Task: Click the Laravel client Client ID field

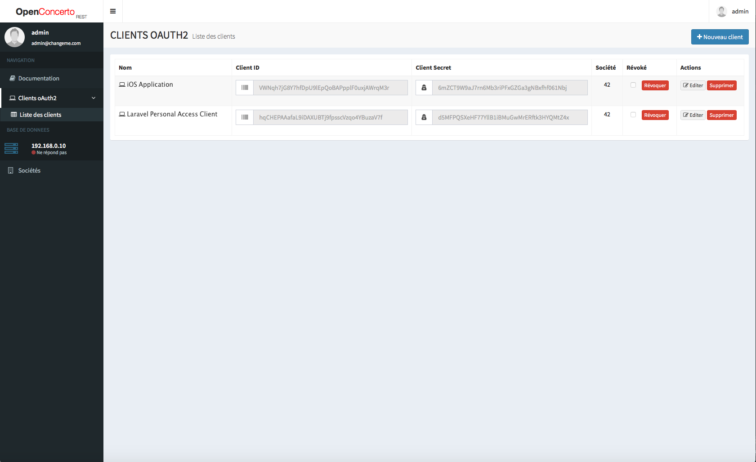Action: coord(331,117)
